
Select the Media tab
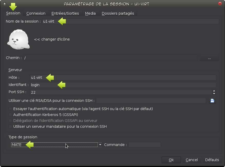(x=90, y=13)
